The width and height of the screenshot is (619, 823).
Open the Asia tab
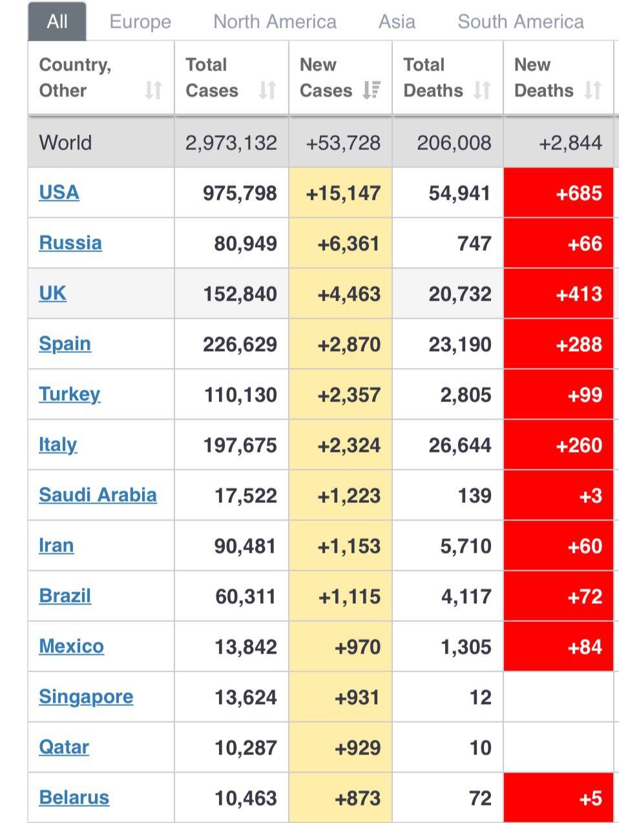tap(397, 22)
